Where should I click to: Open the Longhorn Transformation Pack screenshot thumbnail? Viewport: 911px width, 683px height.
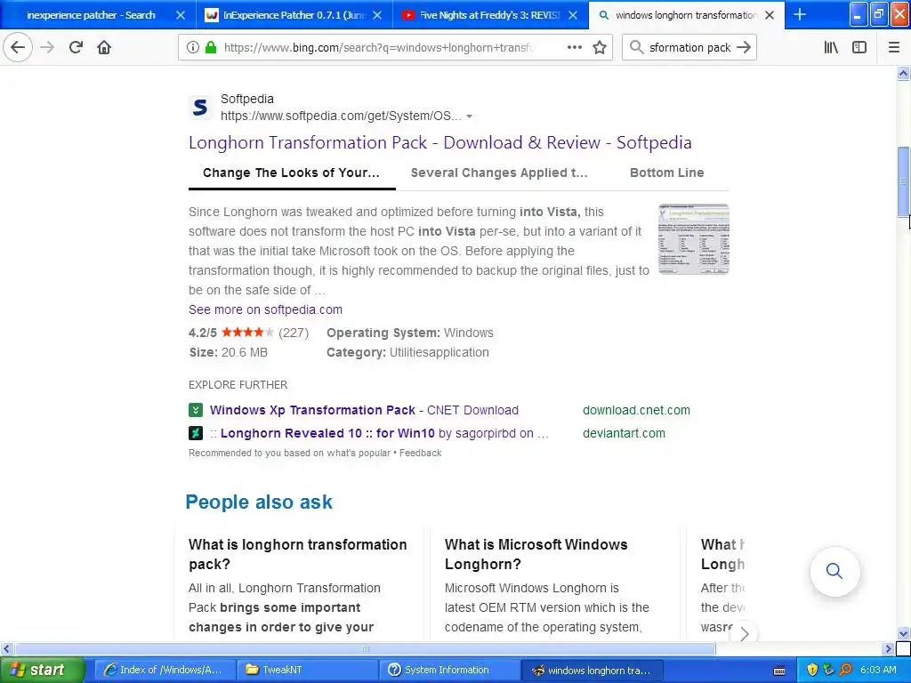tap(693, 238)
